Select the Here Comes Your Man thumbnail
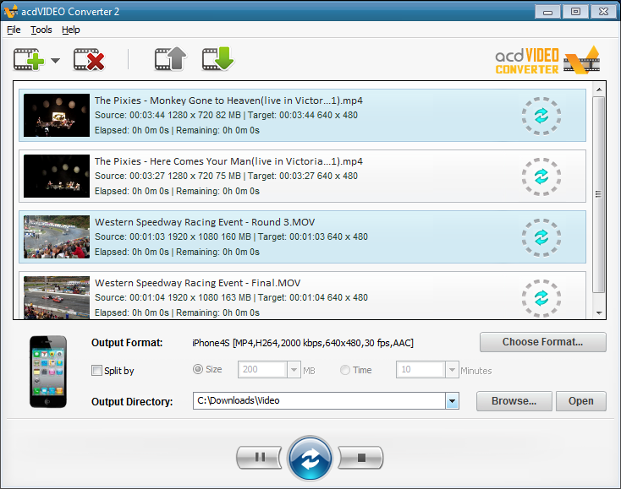 click(57, 176)
